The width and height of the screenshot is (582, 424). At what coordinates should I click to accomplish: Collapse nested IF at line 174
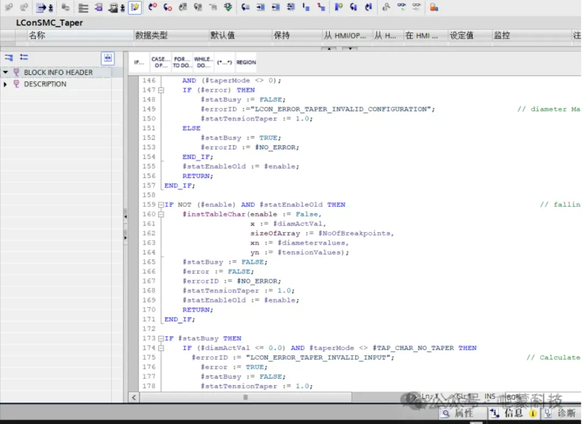pos(161,349)
